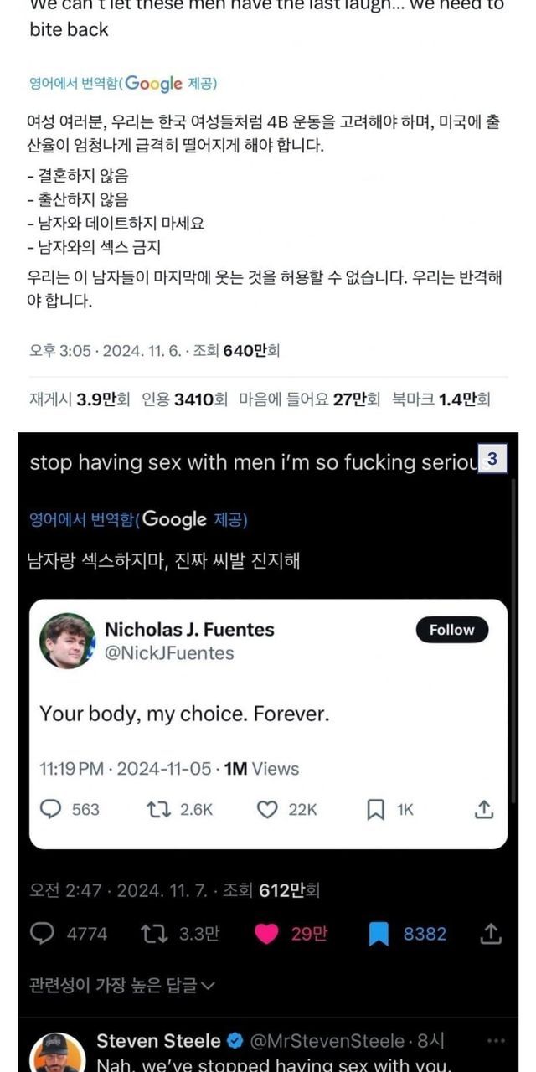The height and width of the screenshot is (1072, 536).
Task: Tap the verified badge beside Steven Steele
Action: (236, 1041)
